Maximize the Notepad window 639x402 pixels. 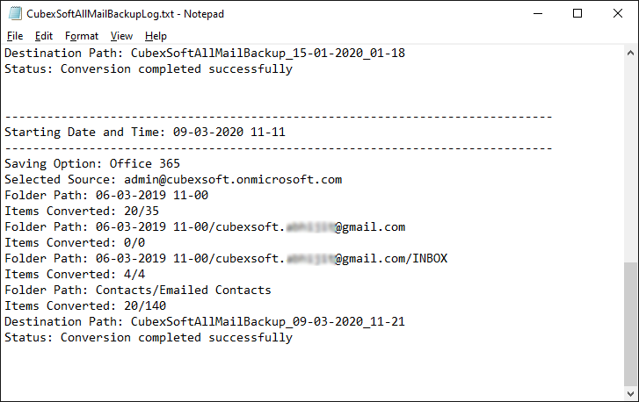pyautogui.click(x=577, y=13)
